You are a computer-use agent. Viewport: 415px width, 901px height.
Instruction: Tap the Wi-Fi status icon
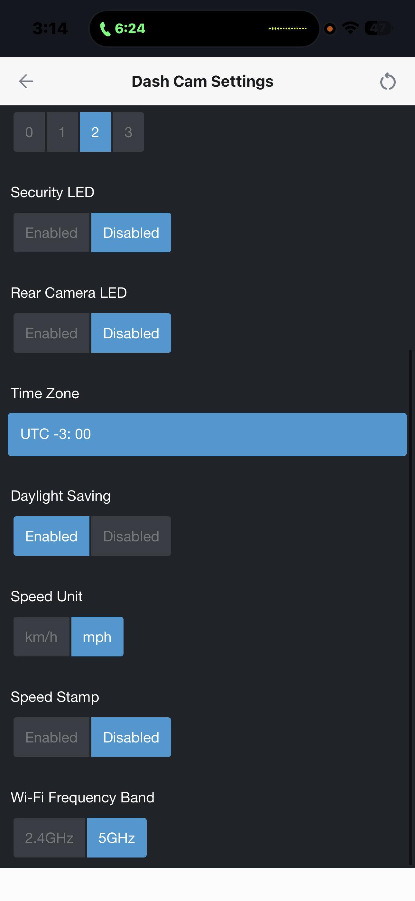pyautogui.click(x=350, y=28)
